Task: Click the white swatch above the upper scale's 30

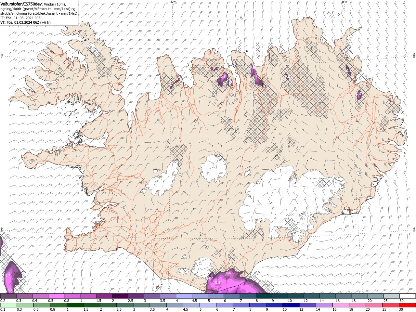Action: (x=408, y=296)
